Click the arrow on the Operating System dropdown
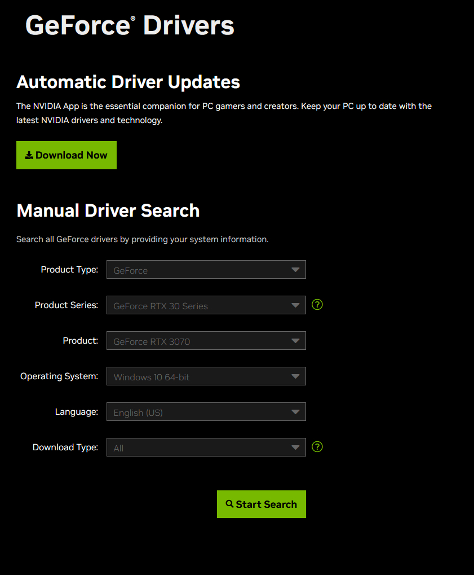This screenshot has height=575, width=474. (295, 376)
